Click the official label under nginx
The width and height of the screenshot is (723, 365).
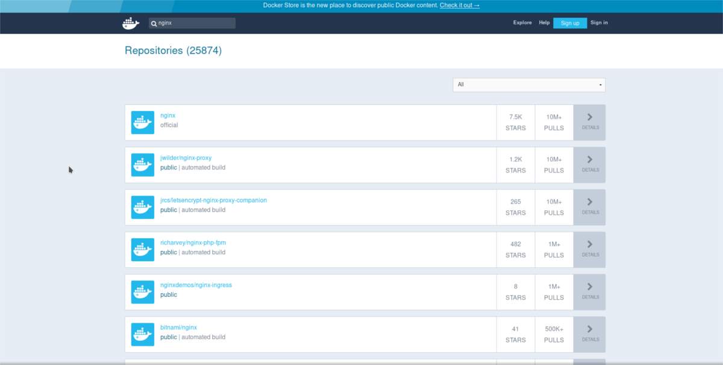(x=169, y=125)
